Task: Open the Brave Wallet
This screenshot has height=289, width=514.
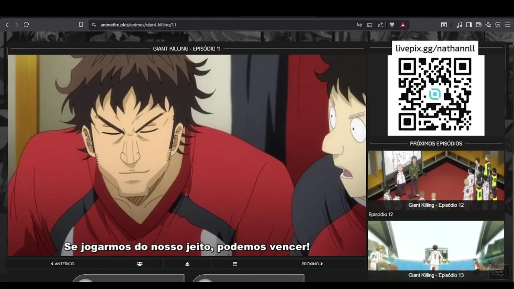Action: click(479, 25)
